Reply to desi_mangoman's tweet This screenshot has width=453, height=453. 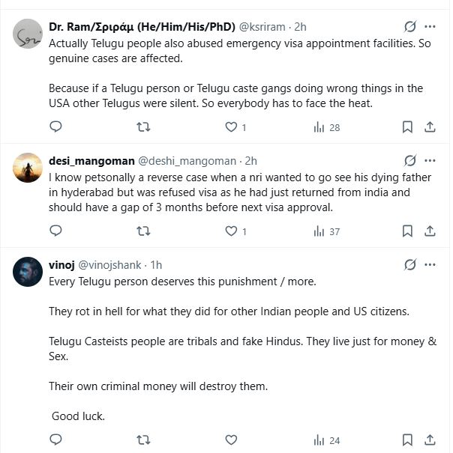click(55, 231)
